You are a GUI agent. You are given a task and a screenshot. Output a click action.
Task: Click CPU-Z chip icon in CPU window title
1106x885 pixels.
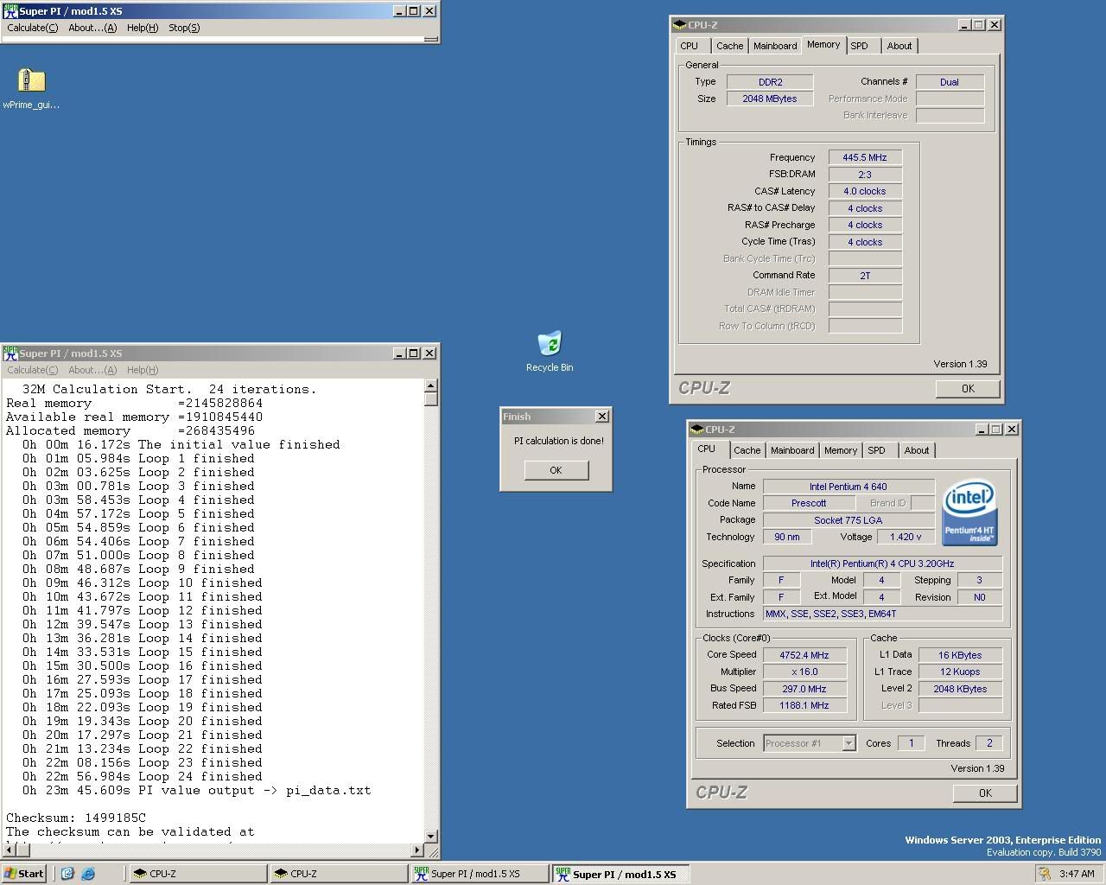coord(697,430)
